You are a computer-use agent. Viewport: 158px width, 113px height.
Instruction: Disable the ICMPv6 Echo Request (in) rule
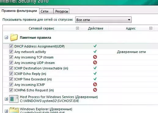click(x=11, y=90)
